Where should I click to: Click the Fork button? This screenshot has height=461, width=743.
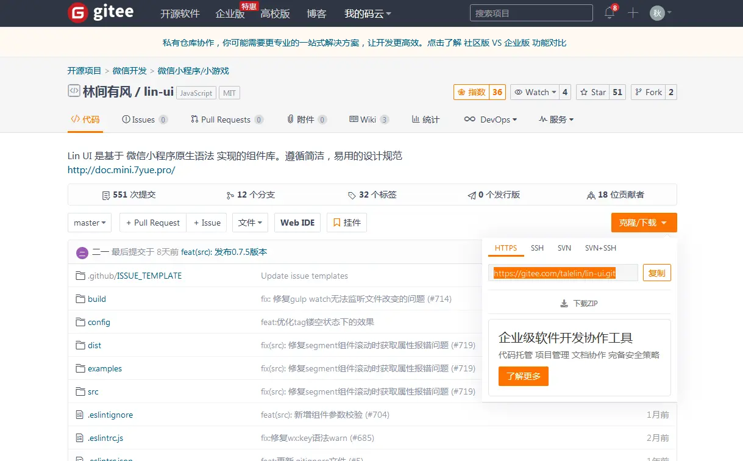click(648, 92)
